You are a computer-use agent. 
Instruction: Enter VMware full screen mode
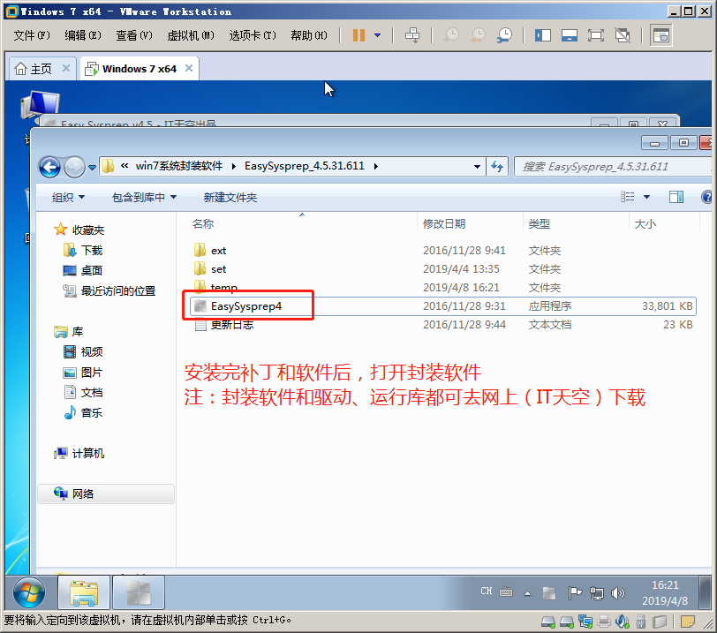coord(596,35)
